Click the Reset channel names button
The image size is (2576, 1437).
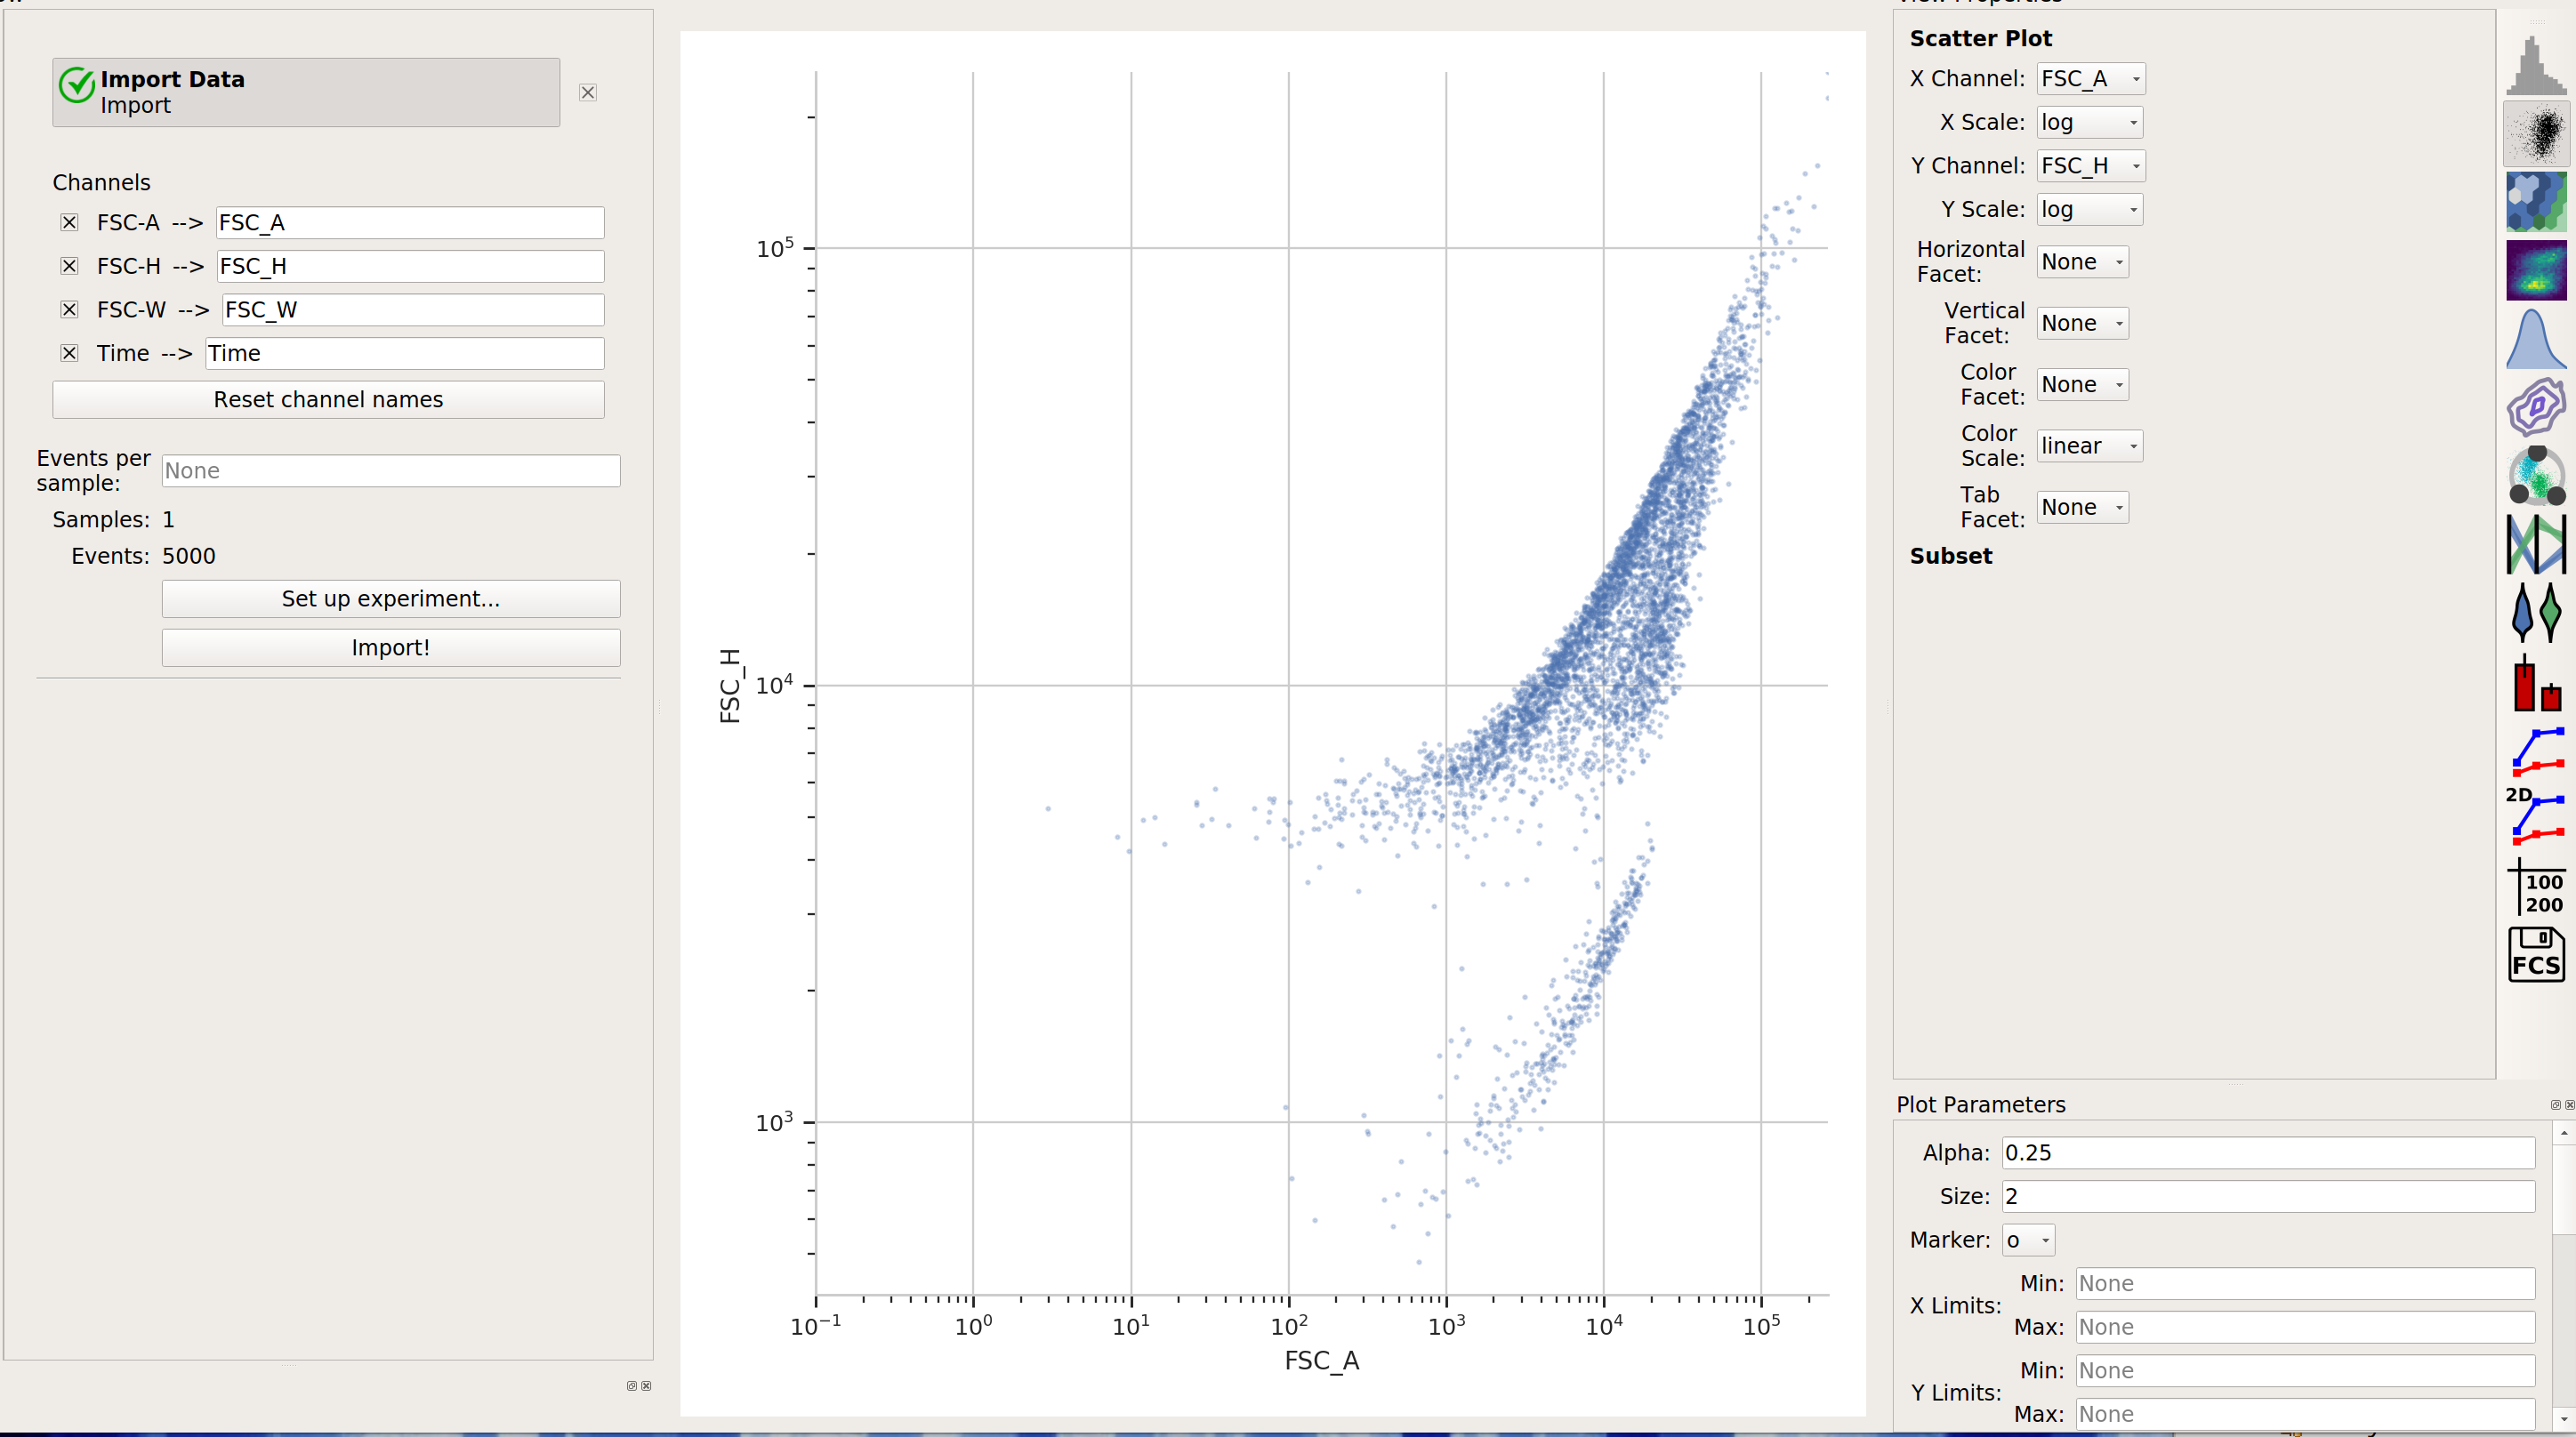328,400
